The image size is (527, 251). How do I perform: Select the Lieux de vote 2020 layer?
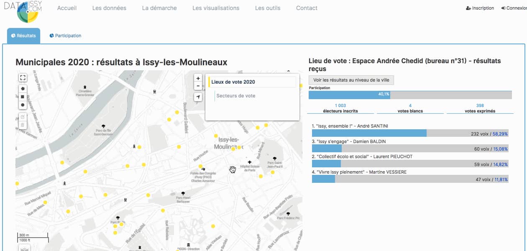point(233,82)
